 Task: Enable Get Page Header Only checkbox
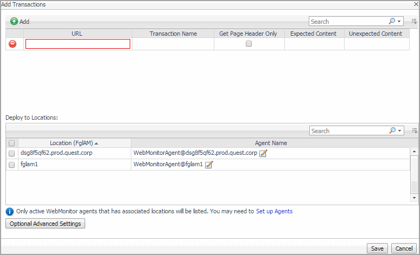(249, 44)
